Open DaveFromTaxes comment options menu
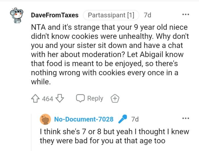199x151 pixels. click(x=185, y=14)
